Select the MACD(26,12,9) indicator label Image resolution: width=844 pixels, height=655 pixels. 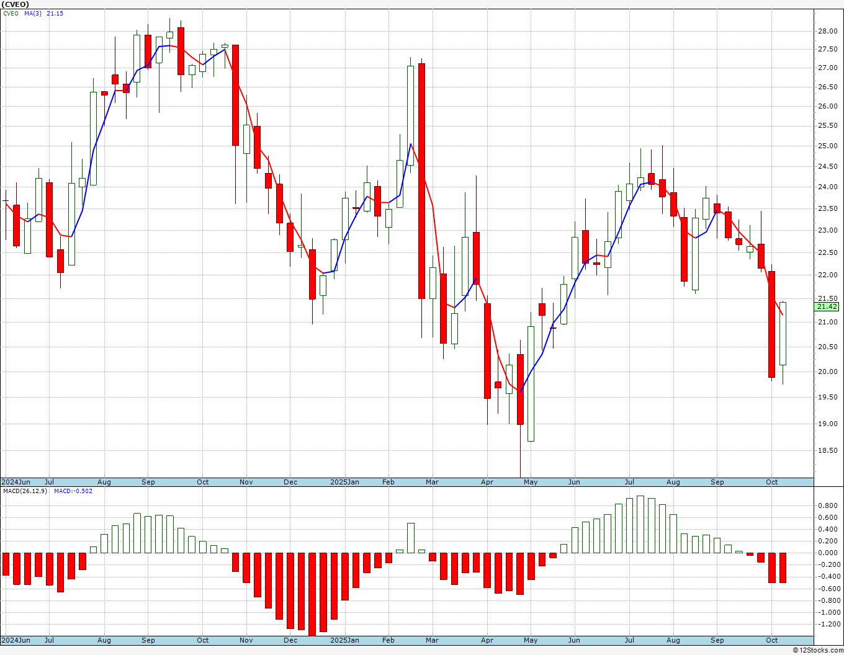[x=25, y=491]
